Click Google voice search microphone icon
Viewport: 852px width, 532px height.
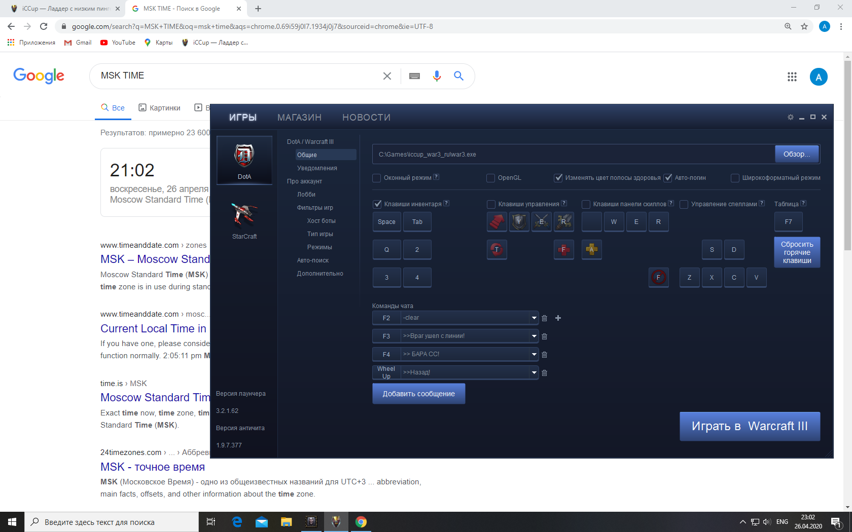coord(437,76)
